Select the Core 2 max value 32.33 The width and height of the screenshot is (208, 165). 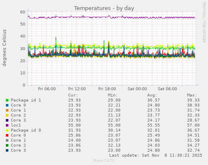(193, 115)
